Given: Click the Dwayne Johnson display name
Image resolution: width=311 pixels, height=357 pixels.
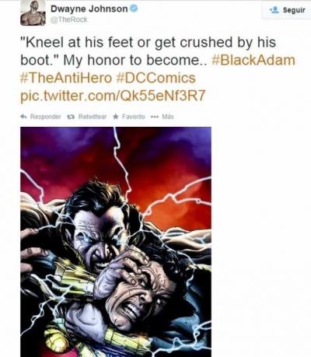Looking at the screenshot, I should [x=89, y=9].
